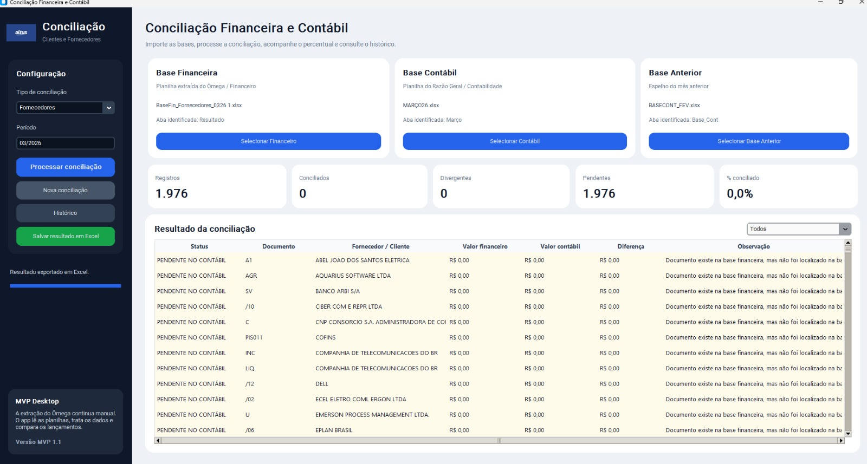Maximize the application window
The image size is (867, 464).
841,2
